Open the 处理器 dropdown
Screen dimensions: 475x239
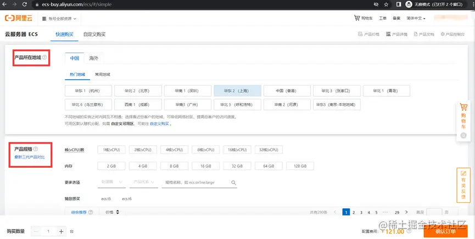click(111, 183)
